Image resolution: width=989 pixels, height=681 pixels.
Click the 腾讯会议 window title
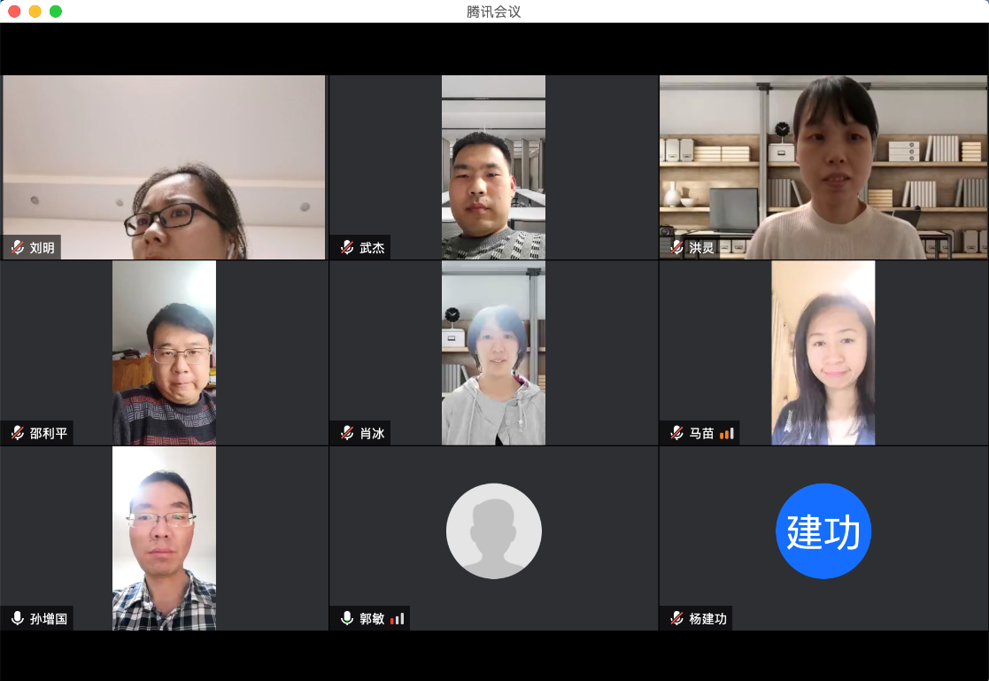tap(494, 12)
